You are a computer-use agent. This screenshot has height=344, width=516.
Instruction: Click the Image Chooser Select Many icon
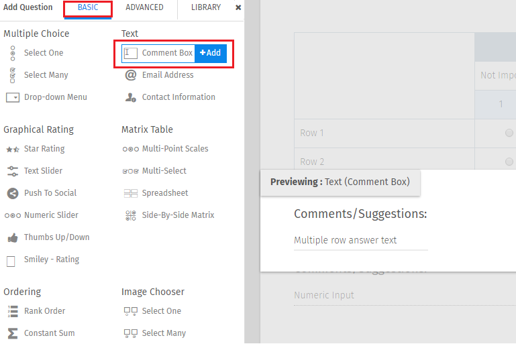click(131, 333)
